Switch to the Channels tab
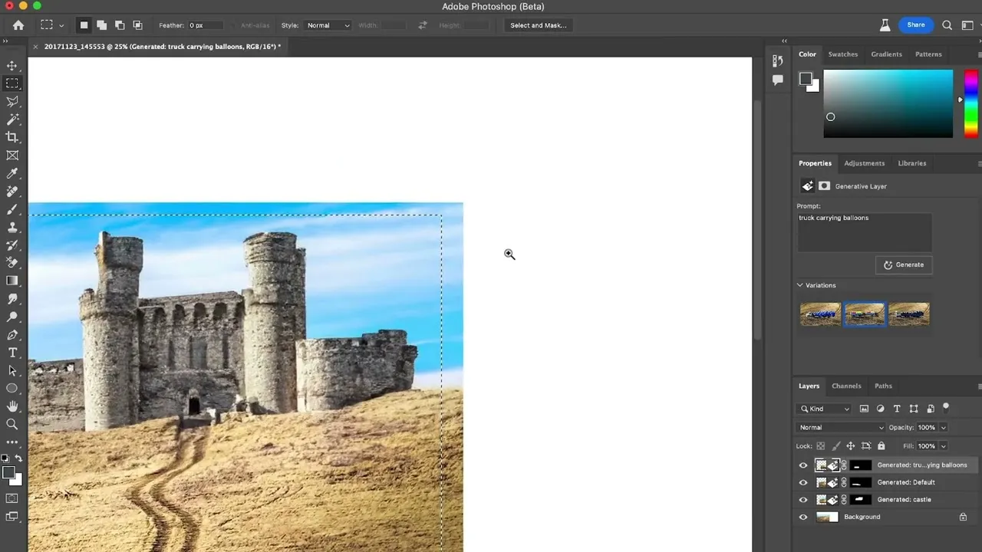Image resolution: width=982 pixels, height=552 pixels. pos(846,386)
